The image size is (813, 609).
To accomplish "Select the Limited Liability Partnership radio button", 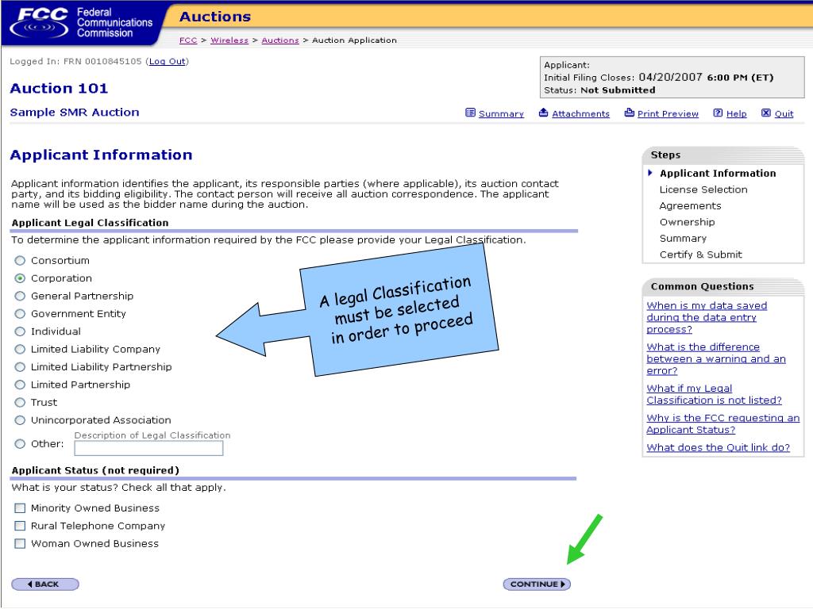I will point(20,366).
